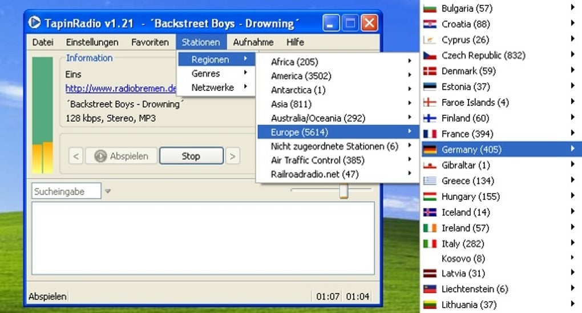The width and height of the screenshot is (582, 313).
Task: Open Air Traffic Control (385) entry
Action: point(338,160)
